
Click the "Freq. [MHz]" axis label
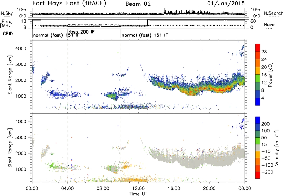click(6, 24)
